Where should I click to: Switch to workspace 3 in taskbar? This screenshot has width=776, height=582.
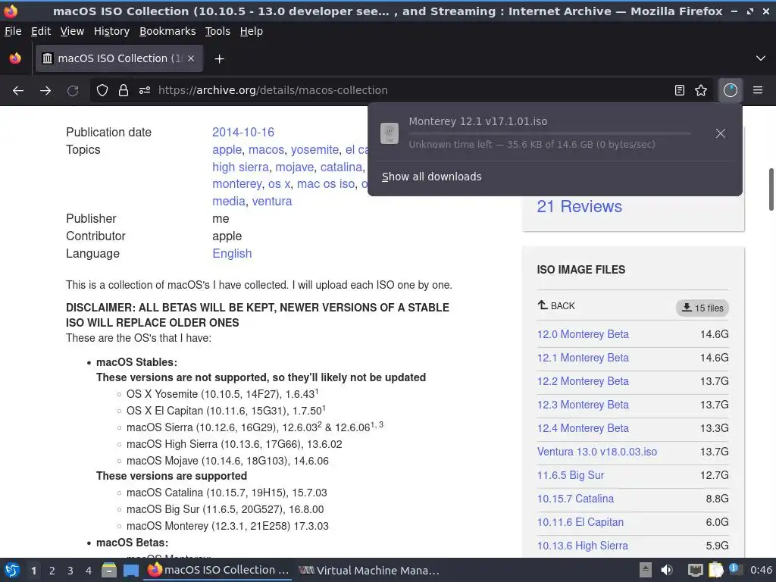(x=70, y=570)
